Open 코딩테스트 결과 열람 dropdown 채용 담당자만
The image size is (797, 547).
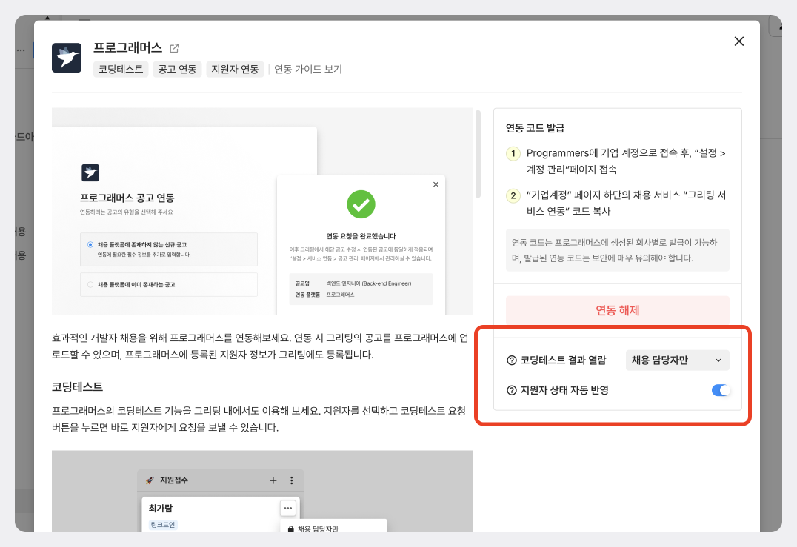(x=677, y=360)
